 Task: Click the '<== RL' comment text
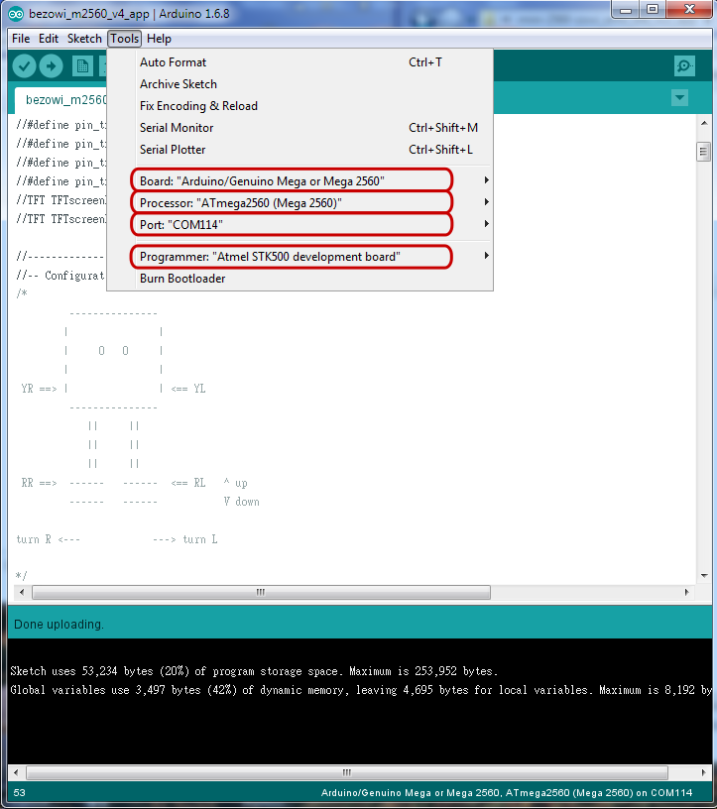[188, 483]
